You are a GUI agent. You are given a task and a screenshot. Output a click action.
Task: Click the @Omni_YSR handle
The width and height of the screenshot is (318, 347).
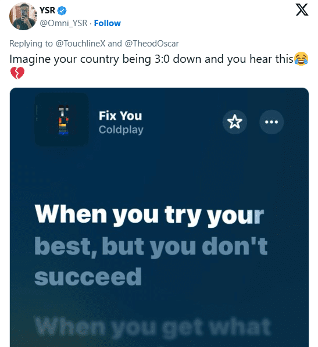click(63, 23)
